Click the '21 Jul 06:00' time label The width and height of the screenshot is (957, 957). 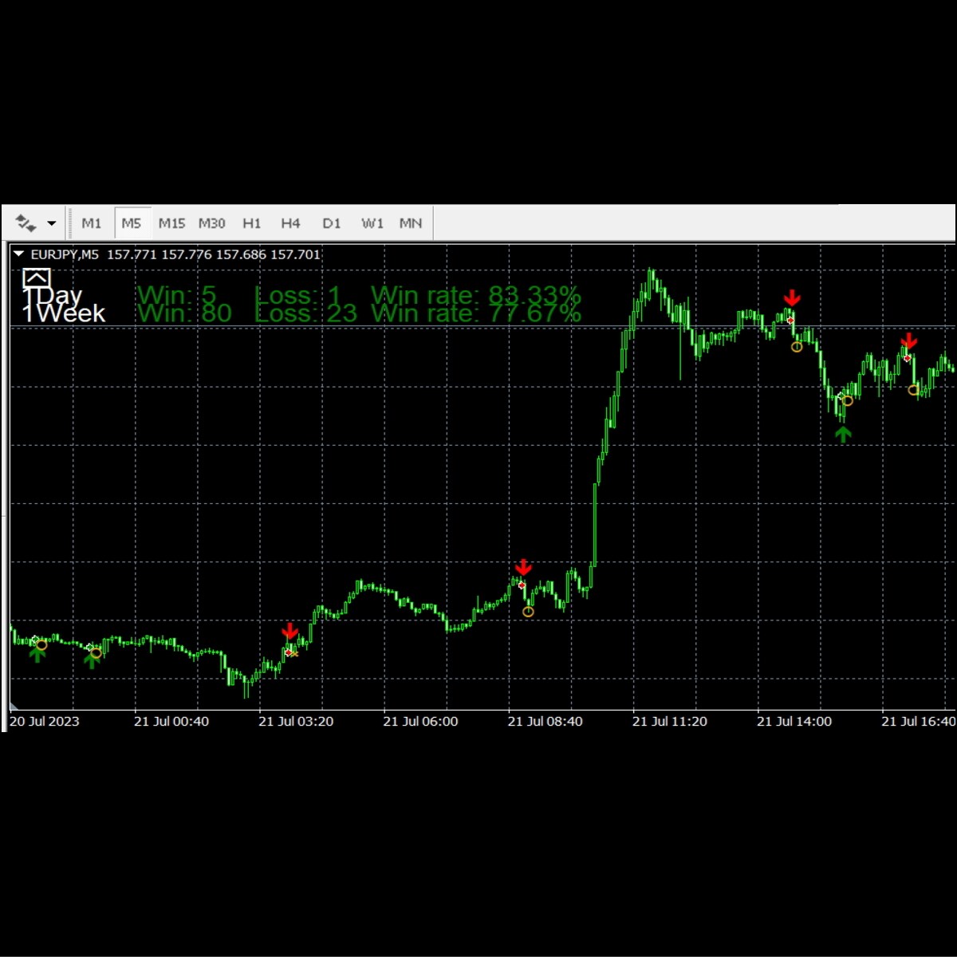click(420, 721)
